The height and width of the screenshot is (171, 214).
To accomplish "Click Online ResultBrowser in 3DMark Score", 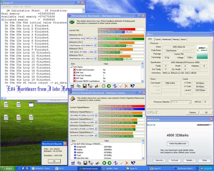I will (x=178, y=143).
